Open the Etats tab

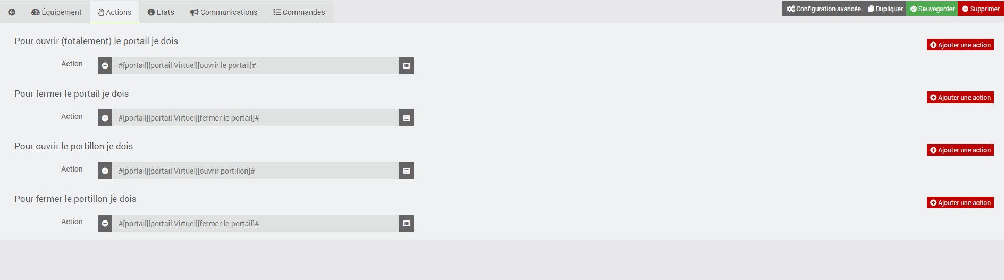161,12
